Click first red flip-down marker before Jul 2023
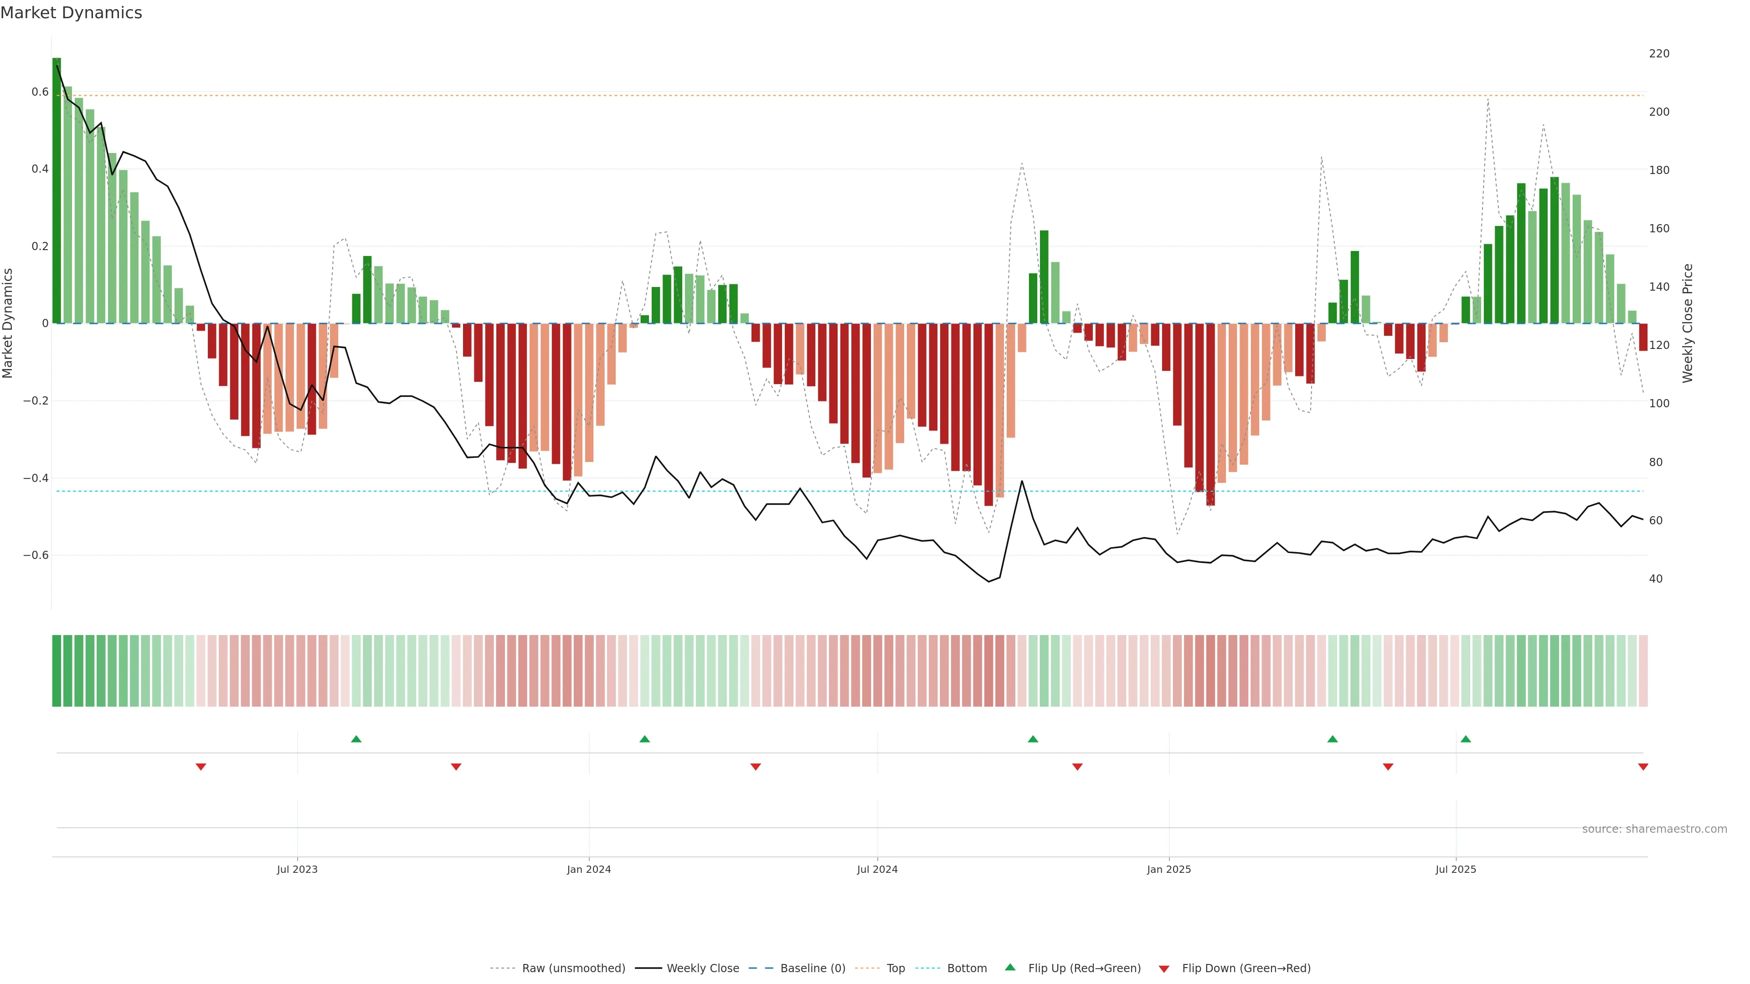This screenshot has height=984, width=1750. click(201, 767)
